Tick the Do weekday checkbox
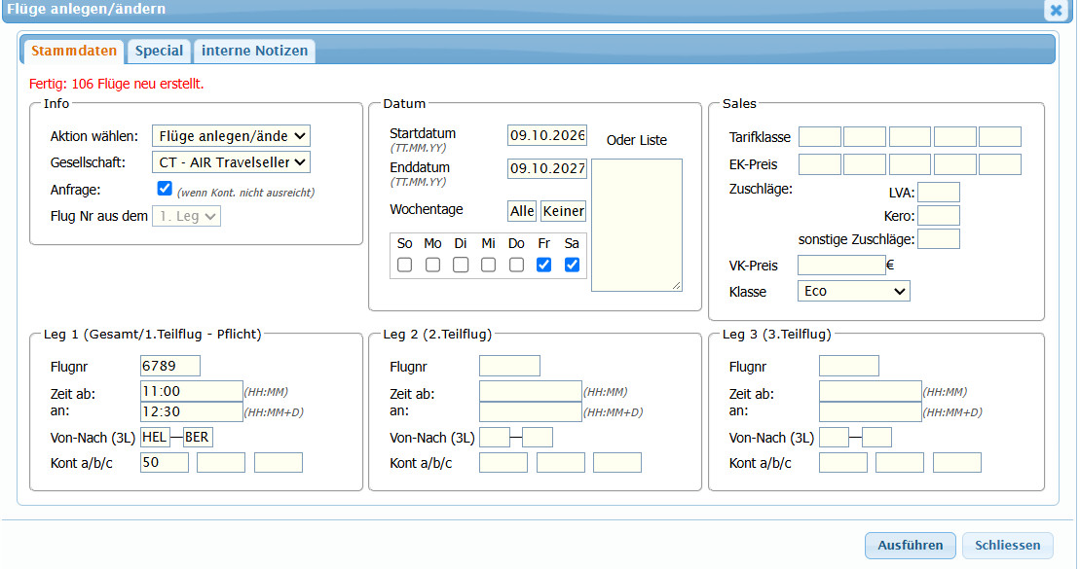Image resolution: width=1080 pixels, height=569 pixels. pyautogui.click(x=516, y=265)
